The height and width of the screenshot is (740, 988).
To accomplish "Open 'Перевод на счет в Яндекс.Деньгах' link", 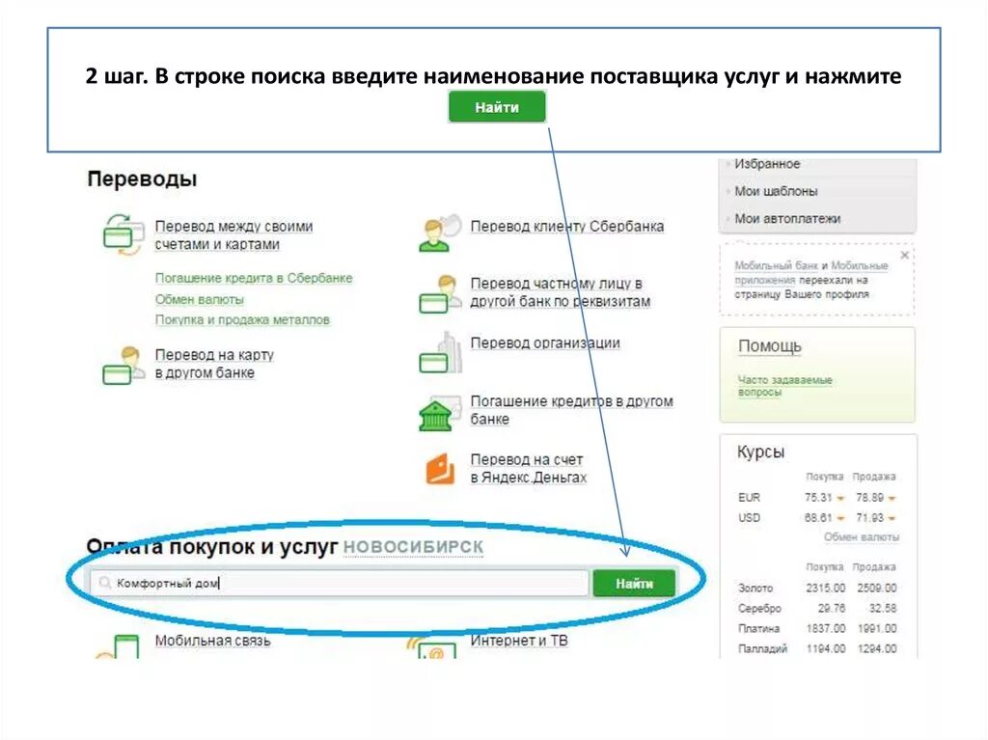I will pyautogui.click(x=528, y=468).
